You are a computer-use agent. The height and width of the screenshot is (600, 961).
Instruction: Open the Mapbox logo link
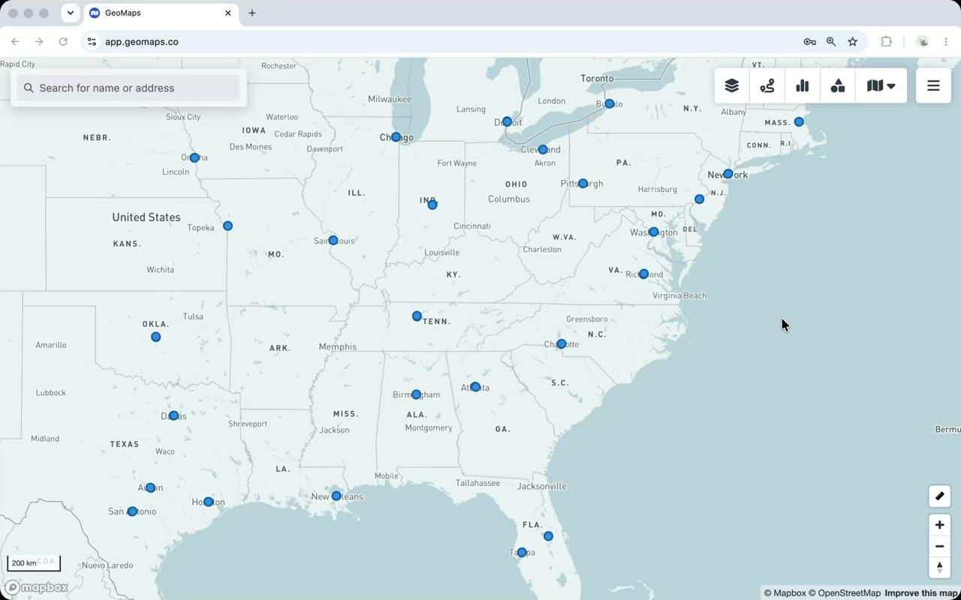click(37, 587)
